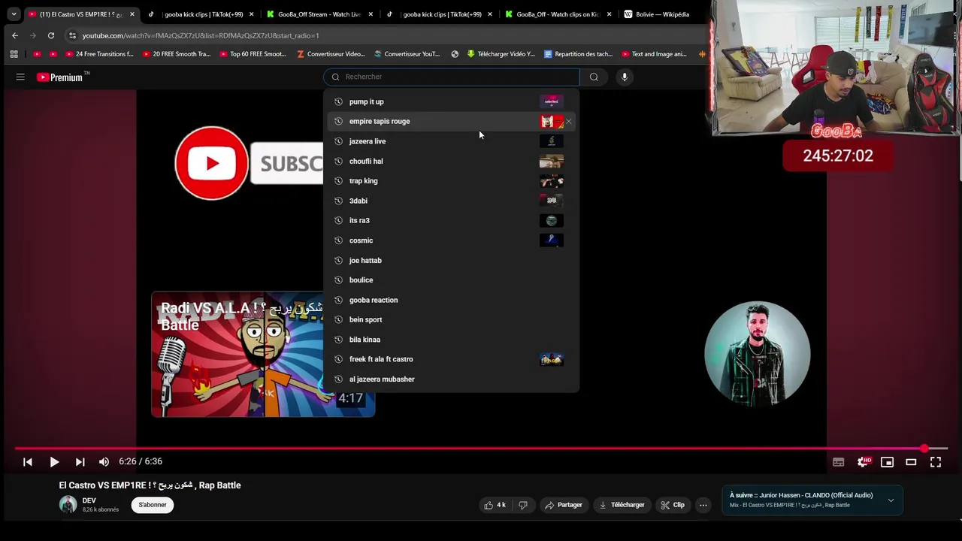The image size is (962, 541).
Task: Select 'empire tapis rouge' search suggestion
Action: click(x=452, y=121)
